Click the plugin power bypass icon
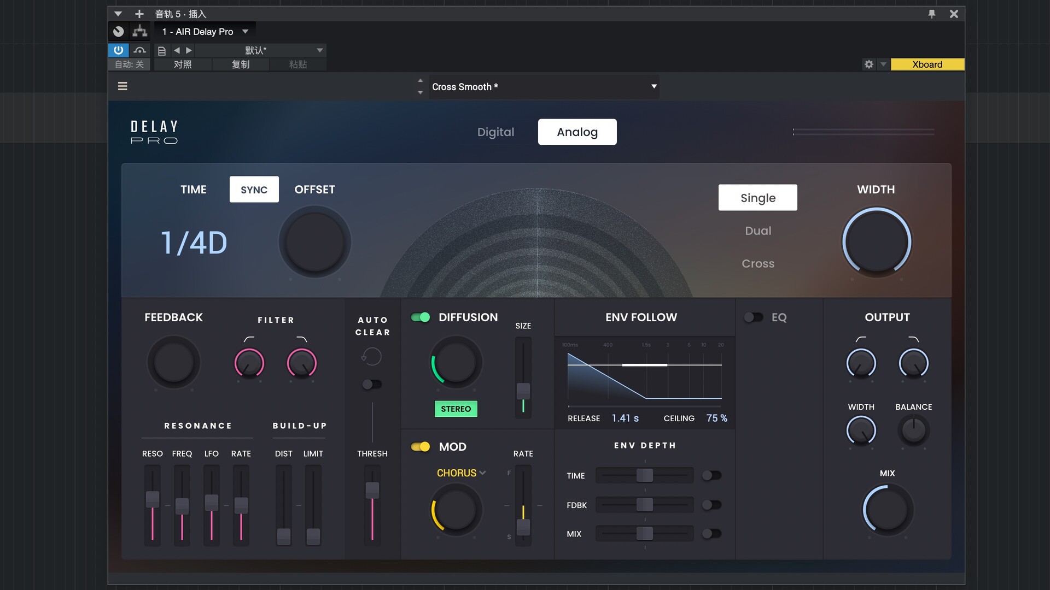1050x590 pixels. coord(118,50)
